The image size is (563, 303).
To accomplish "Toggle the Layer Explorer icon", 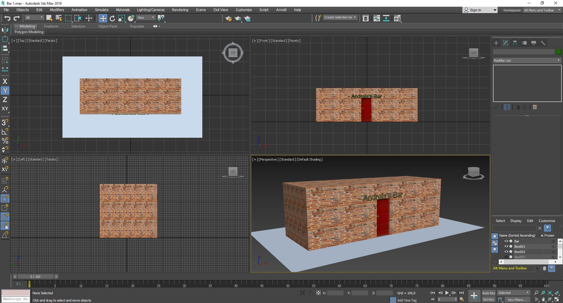I will pos(366,18).
